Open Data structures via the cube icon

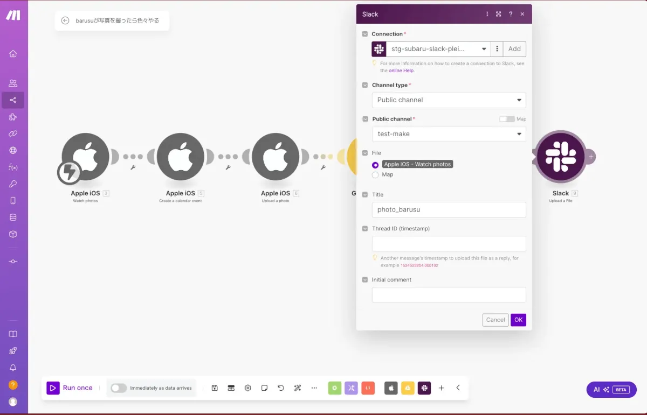click(13, 234)
